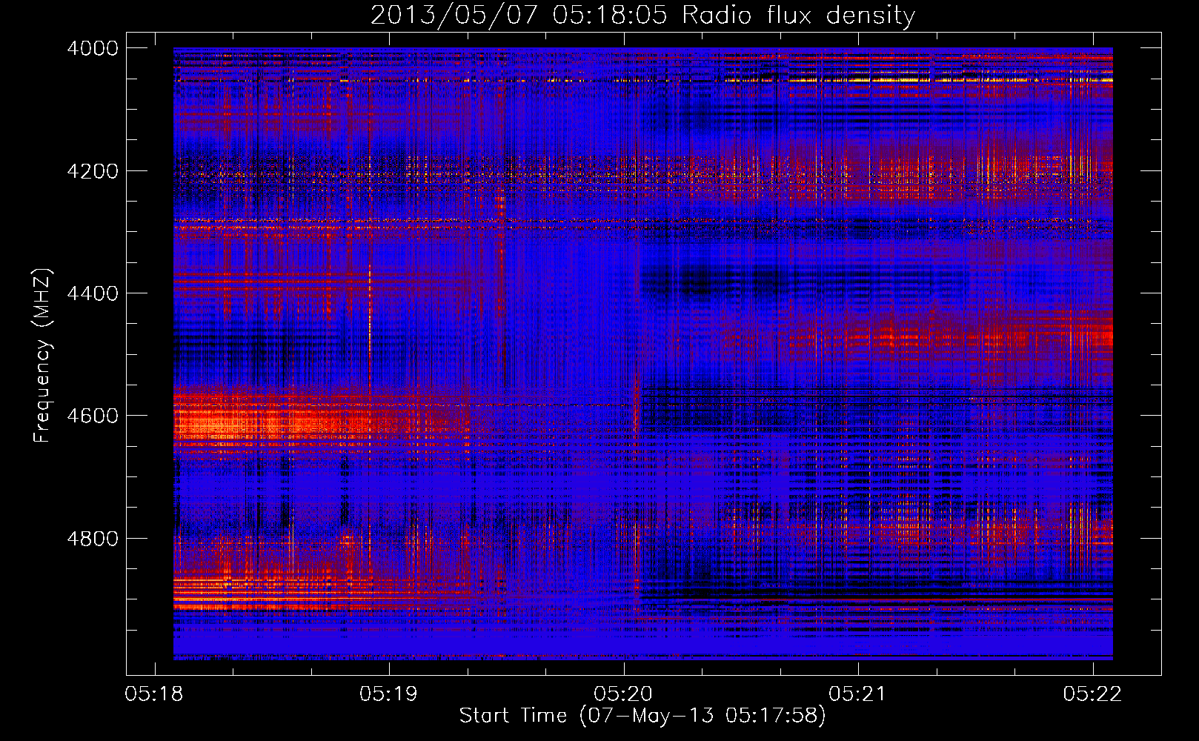This screenshot has height=741, width=1199.
Task: Click the 4800 frequency tick label
Action: coord(93,539)
